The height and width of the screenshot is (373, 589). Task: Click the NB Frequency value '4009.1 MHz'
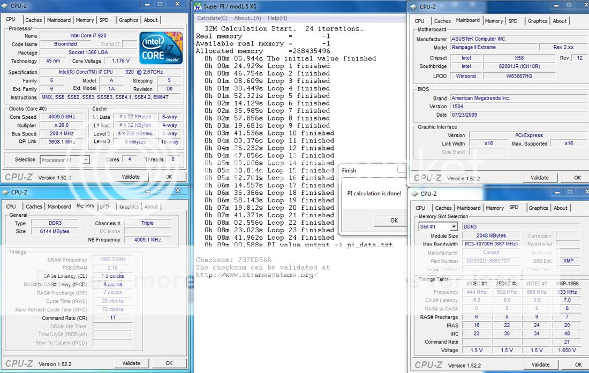[147, 240]
